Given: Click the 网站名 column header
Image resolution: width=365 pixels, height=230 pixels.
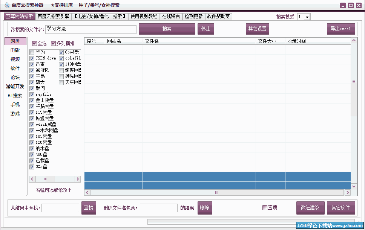Looking at the screenshot, I should pos(124,41).
